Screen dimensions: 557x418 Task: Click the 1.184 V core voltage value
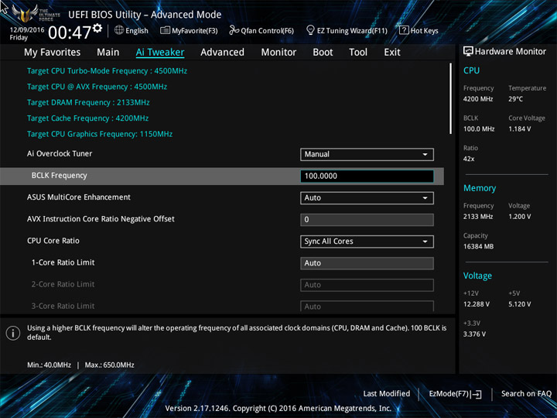coord(519,129)
